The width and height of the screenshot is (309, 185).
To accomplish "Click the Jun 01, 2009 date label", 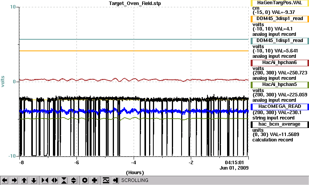I will (234, 168).
